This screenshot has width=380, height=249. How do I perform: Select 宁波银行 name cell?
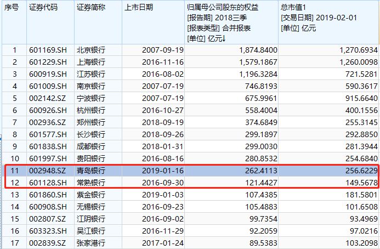point(91,98)
